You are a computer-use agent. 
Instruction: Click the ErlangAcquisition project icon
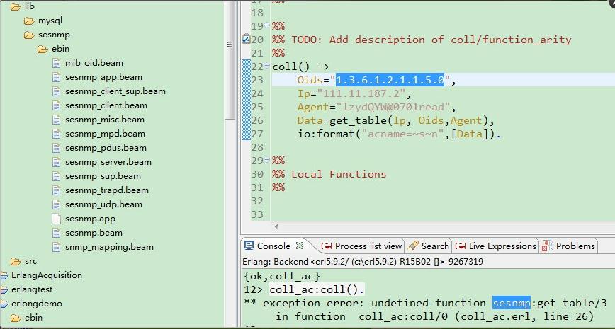[x=4, y=275]
